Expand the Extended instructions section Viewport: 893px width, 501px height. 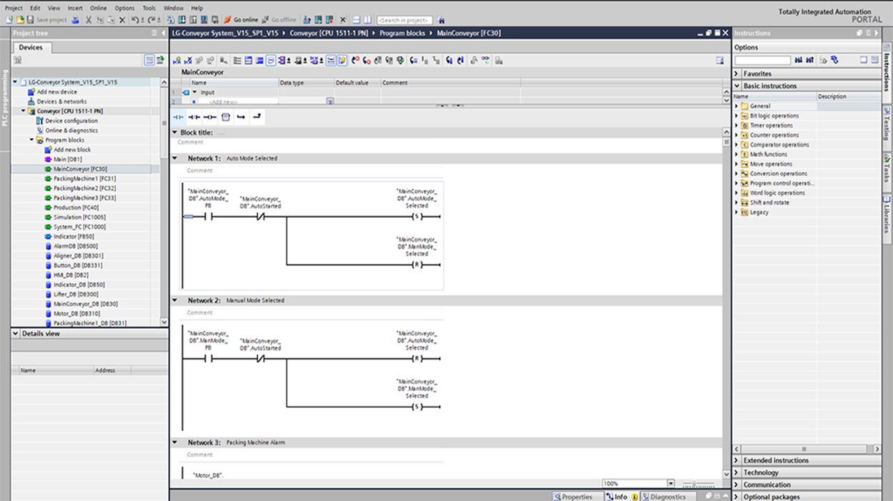pyautogui.click(x=737, y=461)
